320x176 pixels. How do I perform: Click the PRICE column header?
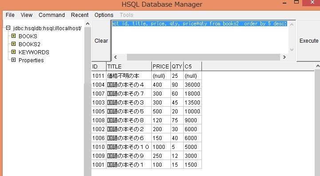161,66
